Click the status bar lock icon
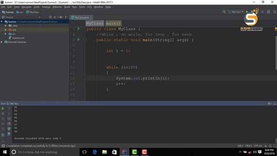 tap(265, 146)
